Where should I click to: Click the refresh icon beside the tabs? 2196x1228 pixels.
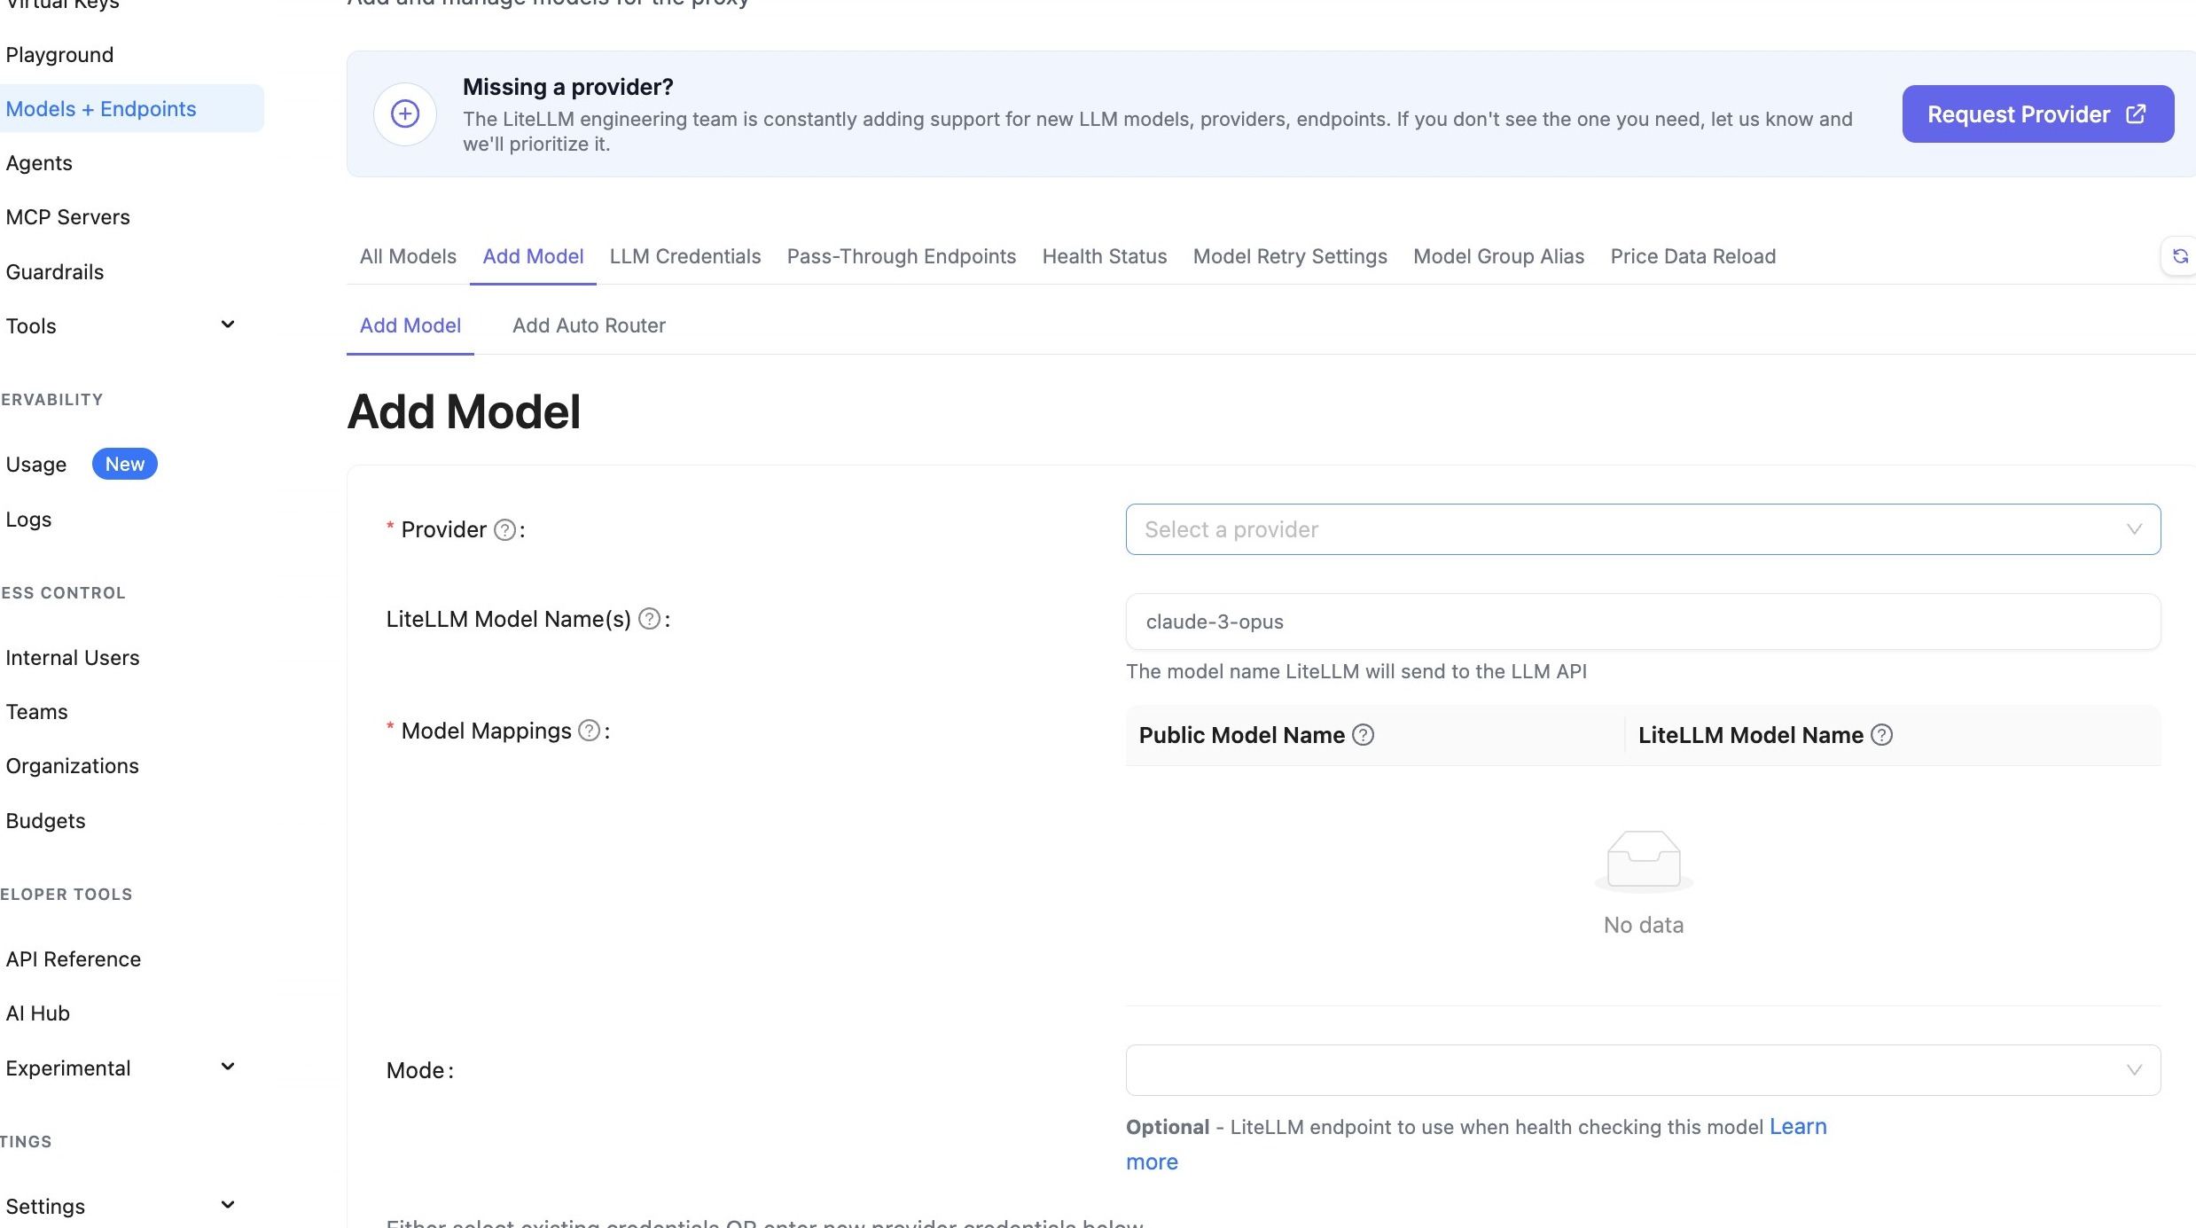tap(2180, 257)
